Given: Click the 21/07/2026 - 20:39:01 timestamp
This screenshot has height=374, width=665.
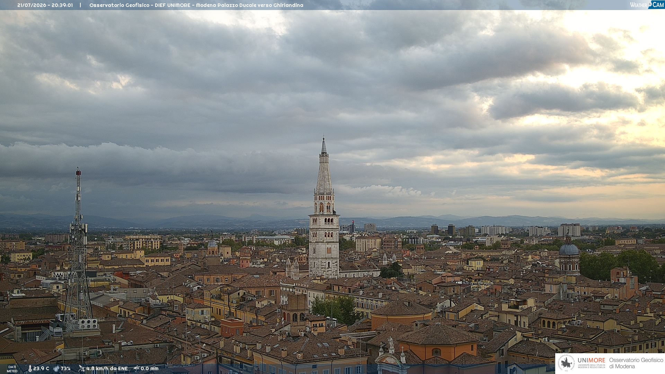Looking at the screenshot, I should (45, 5).
